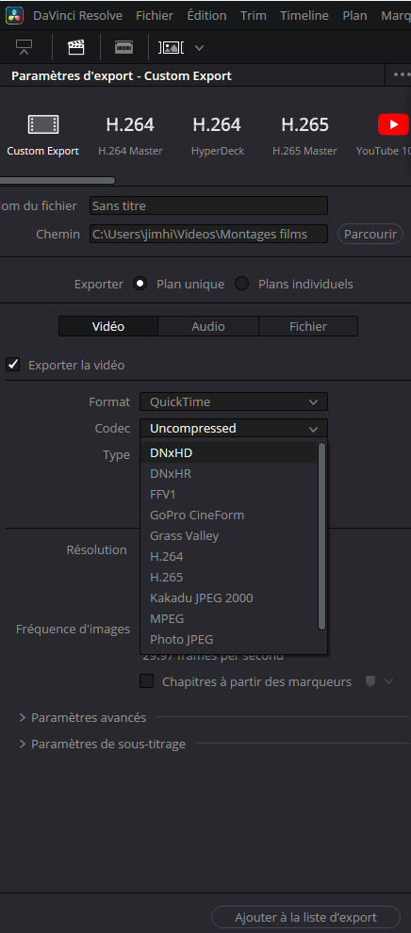The image size is (411, 933).
Task: Open the Édition menu
Action: click(207, 15)
